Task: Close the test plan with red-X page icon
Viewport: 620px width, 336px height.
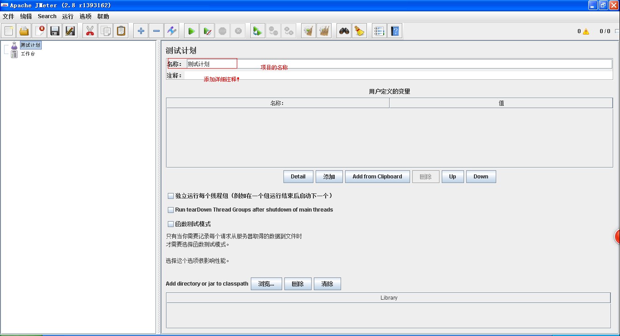Action: (39, 31)
